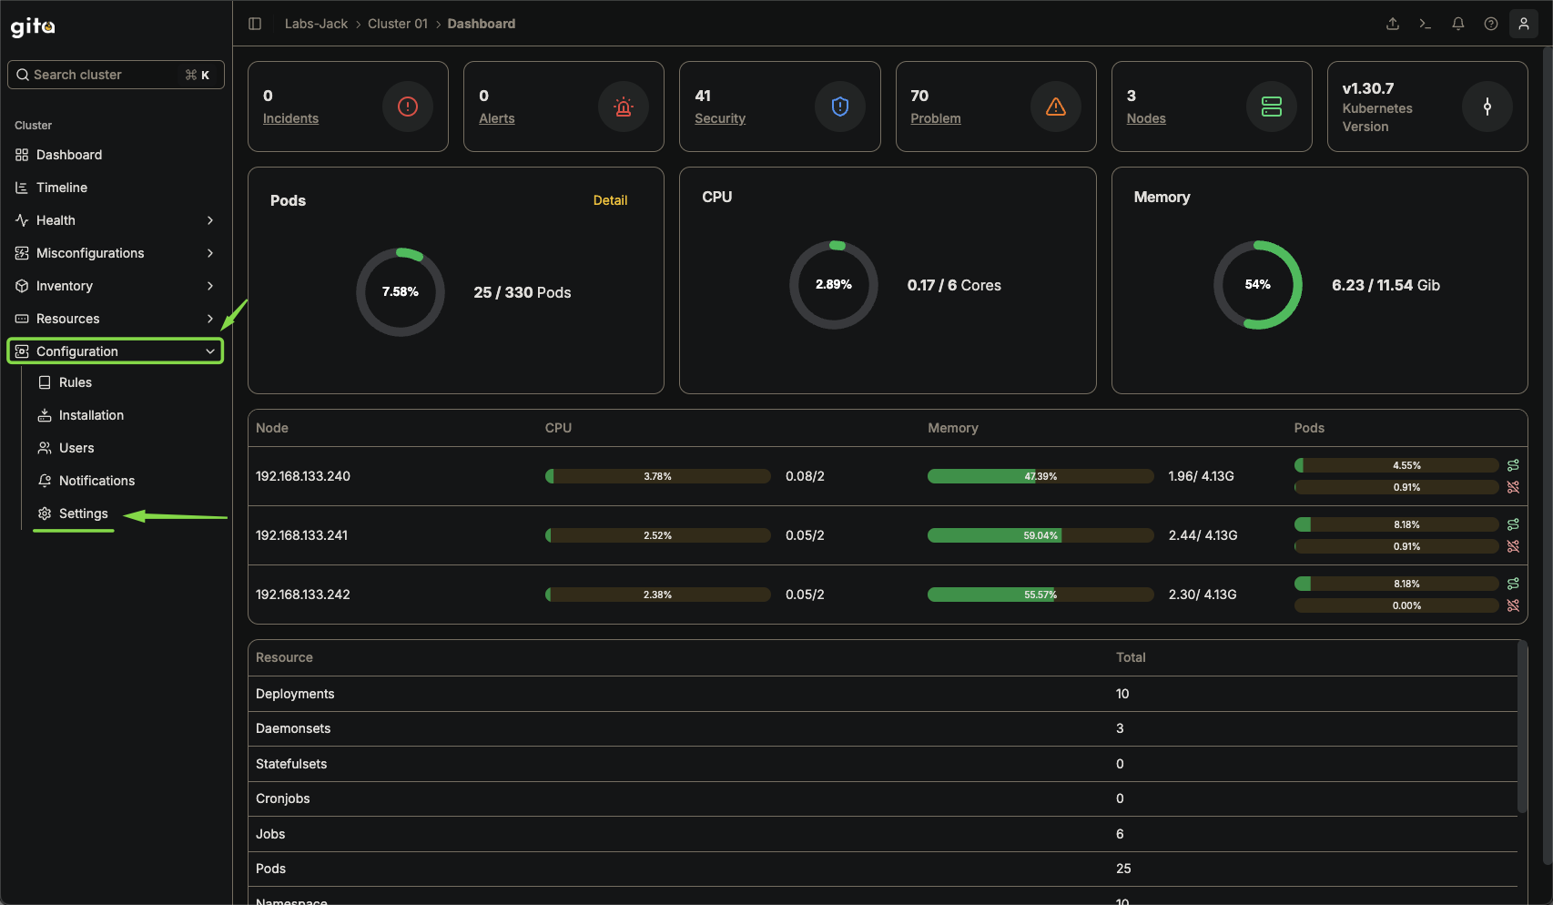This screenshot has width=1553, height=905.
Task: Open the Problem link
Action: [936, 118]
